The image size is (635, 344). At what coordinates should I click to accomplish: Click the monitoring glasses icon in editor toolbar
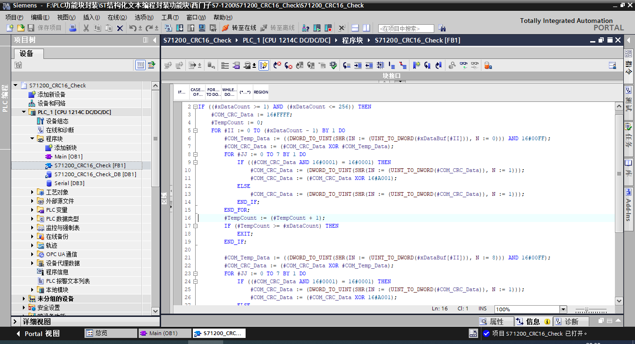(463, 65)
